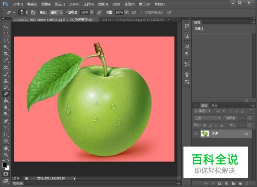Screen dimensions: 257x187
Task: Open the Paragraph panel icon
Action: (x=187, y=54)
